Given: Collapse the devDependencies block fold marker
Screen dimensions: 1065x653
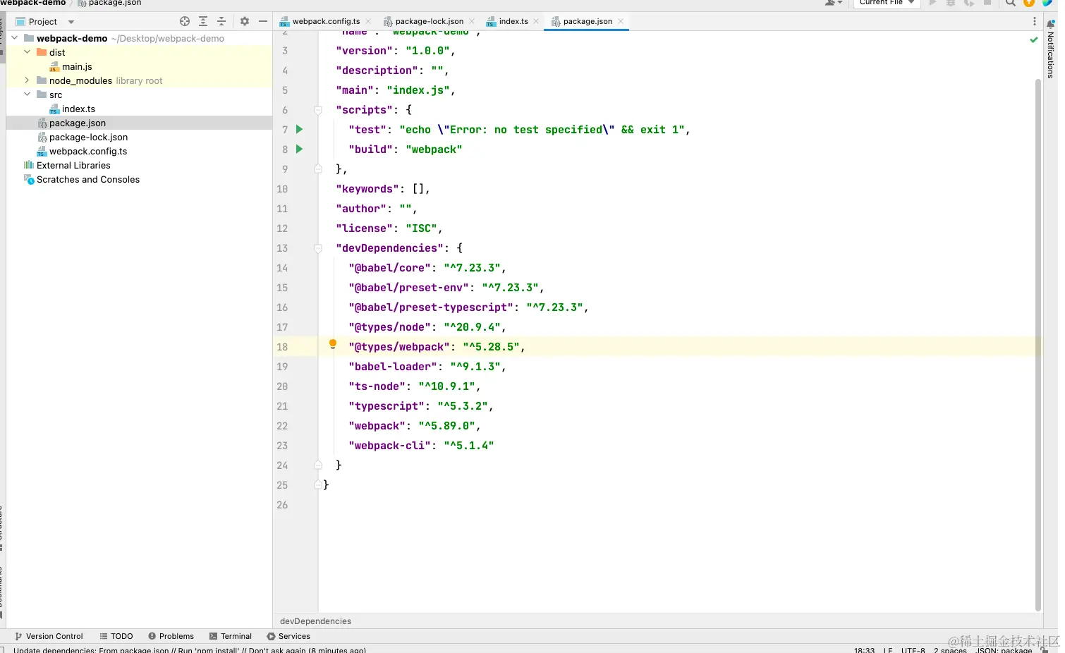Looking at the screenshot, I should tap(318, 248).
